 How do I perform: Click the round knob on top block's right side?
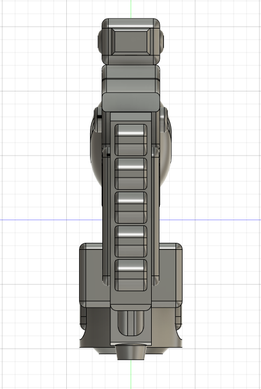click(162, 41)
